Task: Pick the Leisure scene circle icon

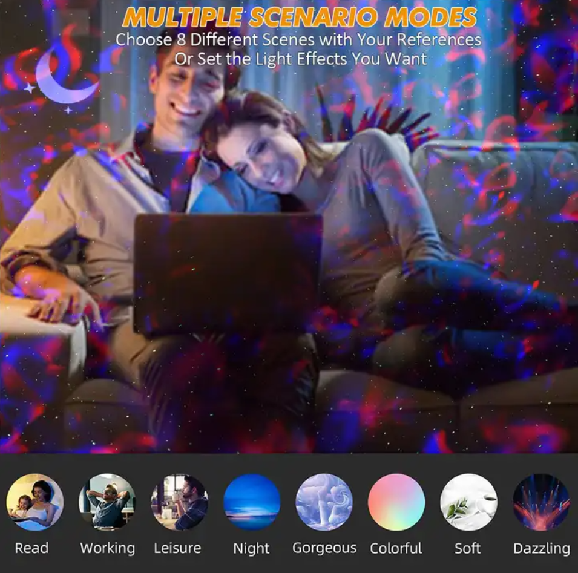Action: 179,502
